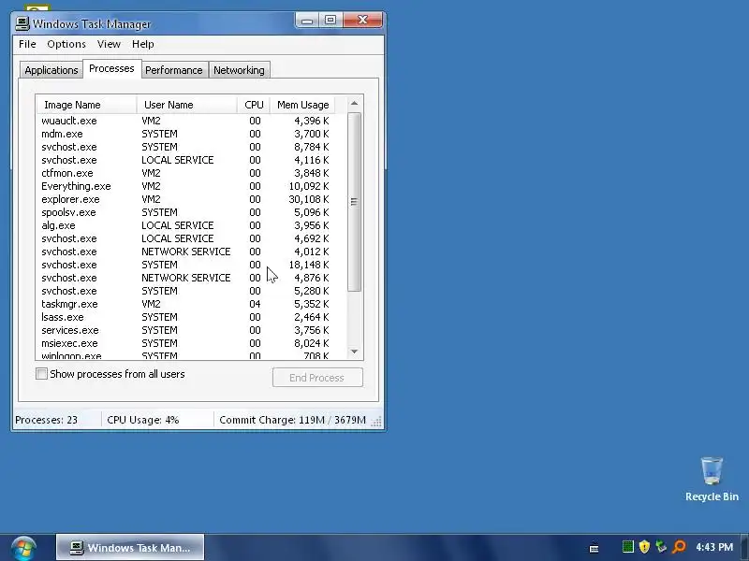Select svchost.exe using 4,012 K memory
Image resolution: width=749 pixels, height=561 pixels.
191,252
